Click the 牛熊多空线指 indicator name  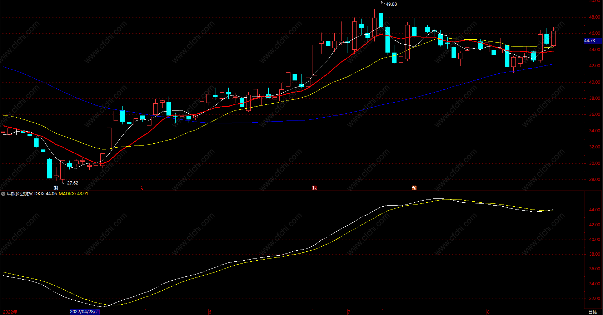pyautogui.click(x=20, y=194)
